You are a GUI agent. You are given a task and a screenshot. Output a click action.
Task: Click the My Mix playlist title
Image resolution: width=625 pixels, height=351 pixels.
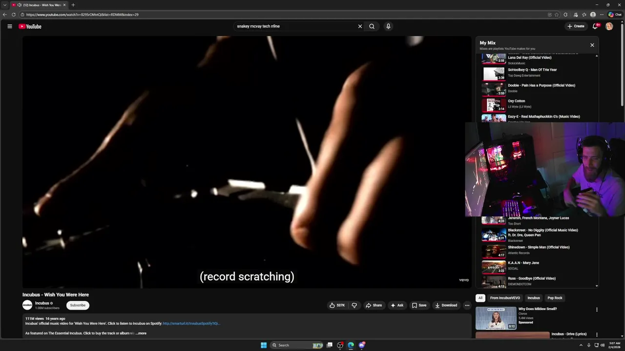[487, 43]
